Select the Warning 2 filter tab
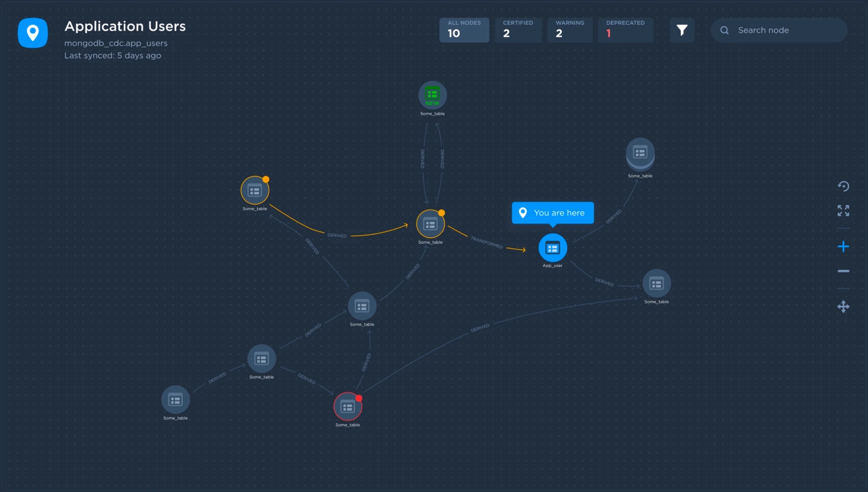 tap(570, 30)
